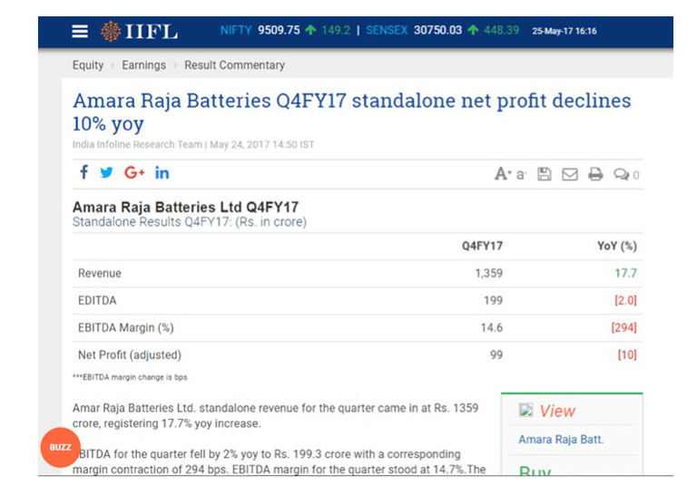Click the Amara Raja Batteries Ltd Q4FY17 heading

coord(185,208)
